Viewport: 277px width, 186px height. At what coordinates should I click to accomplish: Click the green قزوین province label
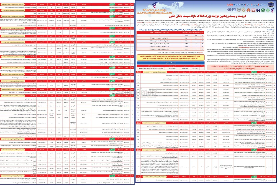[112, 42]
